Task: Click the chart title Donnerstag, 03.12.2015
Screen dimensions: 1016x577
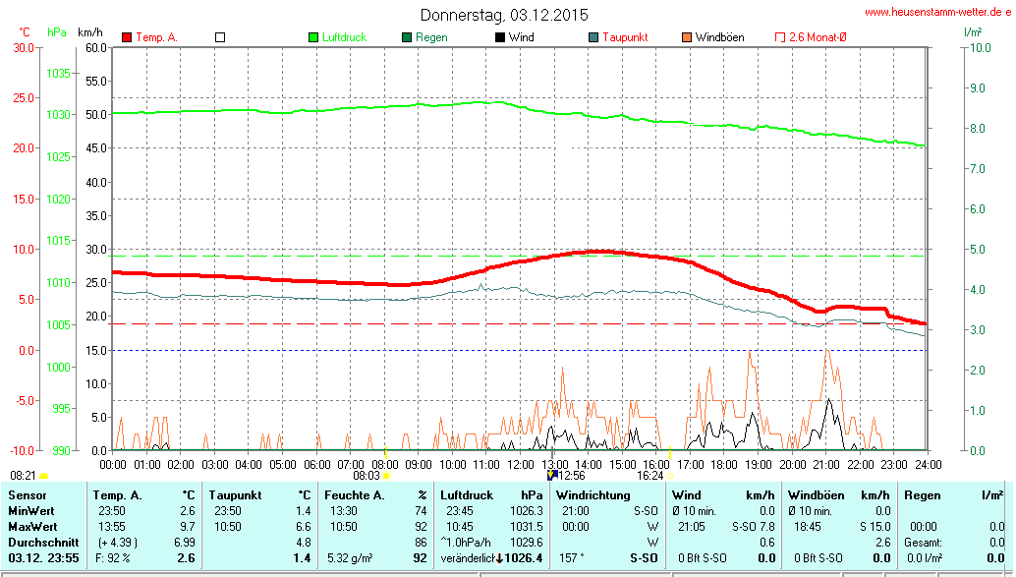Action: (504, 15)
